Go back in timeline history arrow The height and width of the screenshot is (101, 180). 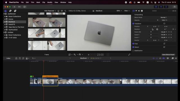click(70, 58)
